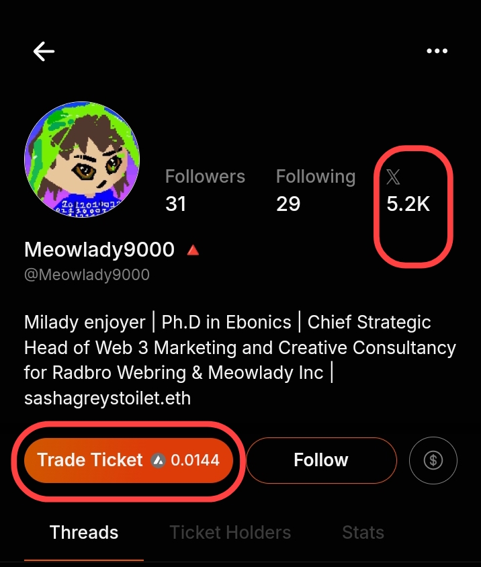The height and width of the screenshot is (567, 481).
Task: Click the 'Milady enjoyer' bio text
Action: click(x=85, y=322)
